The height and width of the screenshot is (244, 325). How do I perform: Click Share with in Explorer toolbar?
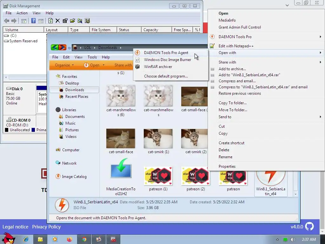[x=123, y=65]
